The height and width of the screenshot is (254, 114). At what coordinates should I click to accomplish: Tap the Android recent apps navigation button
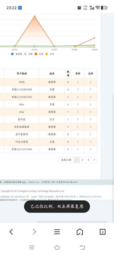[x=32, y=247]
